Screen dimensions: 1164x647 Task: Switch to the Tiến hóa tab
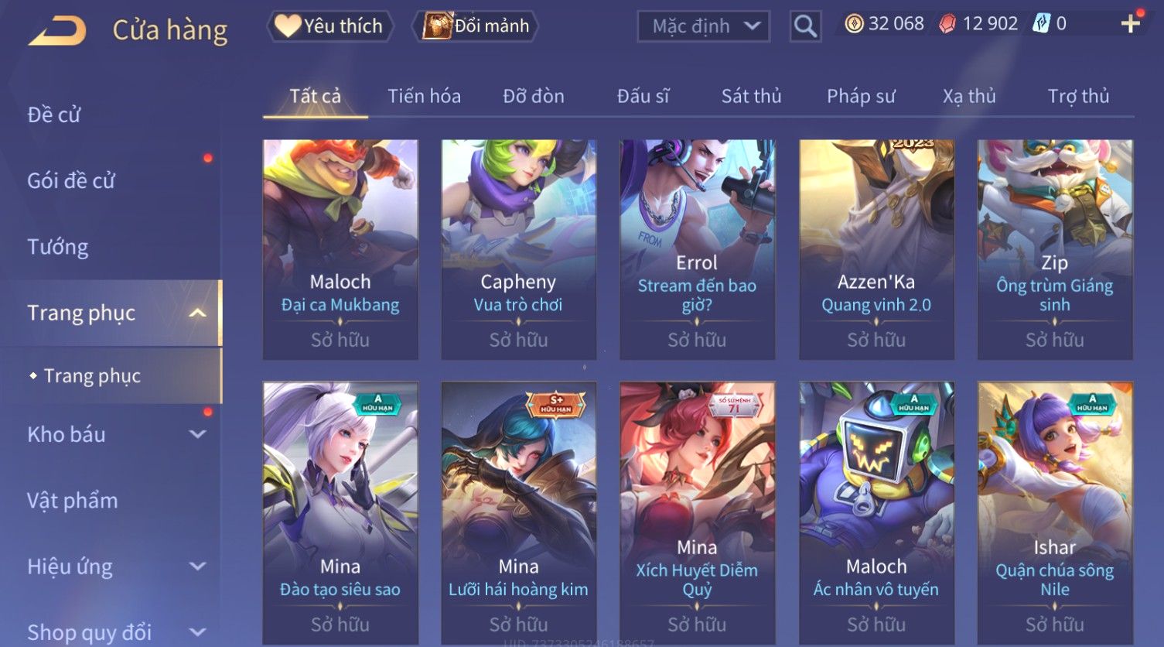click(424, 96)
